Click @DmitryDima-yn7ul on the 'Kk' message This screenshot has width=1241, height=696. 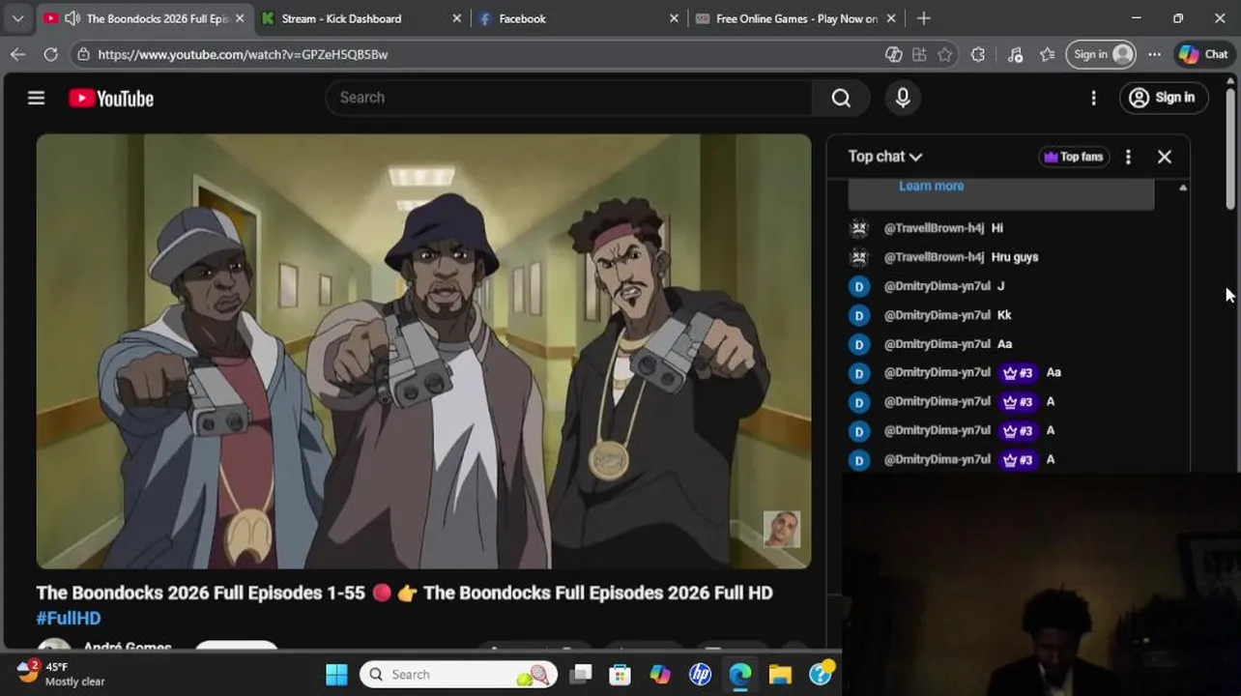(937, 315)
